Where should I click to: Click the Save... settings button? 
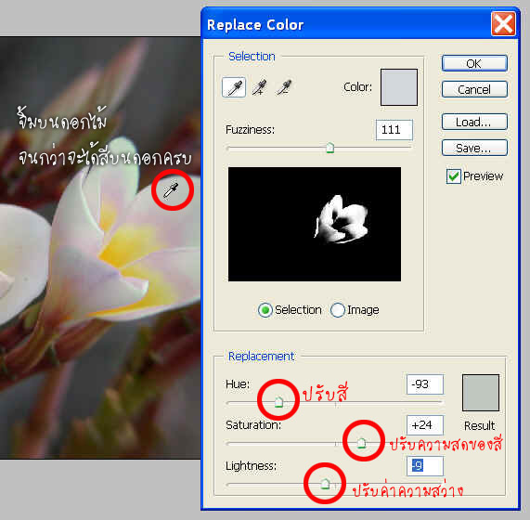point(474,148)
